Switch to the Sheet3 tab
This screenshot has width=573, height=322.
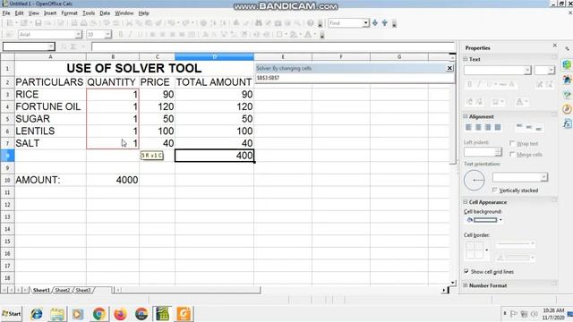tap(83, 290)
